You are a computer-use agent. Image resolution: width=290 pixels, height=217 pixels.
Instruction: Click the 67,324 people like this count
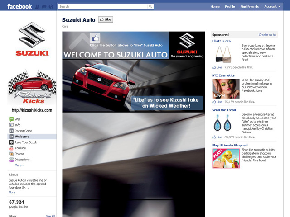[x=18, y=204]
